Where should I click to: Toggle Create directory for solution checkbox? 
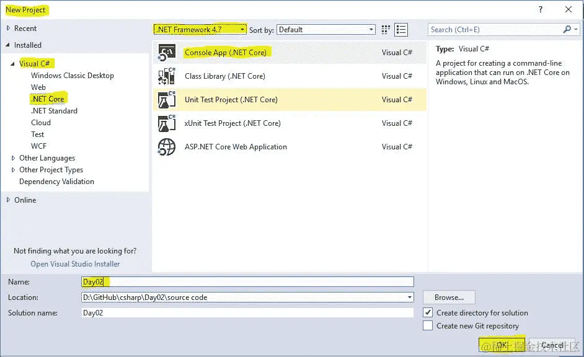(428, 312)
